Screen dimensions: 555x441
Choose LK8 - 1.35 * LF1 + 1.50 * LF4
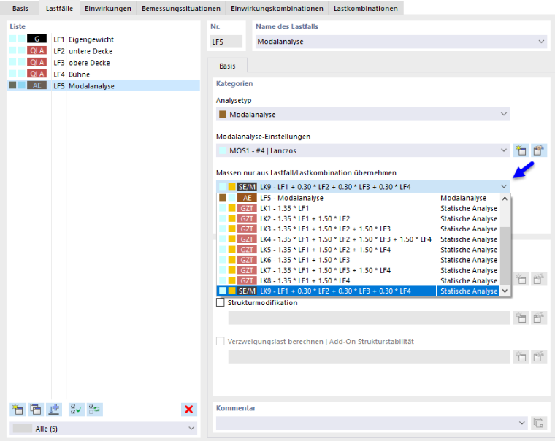coord(359,280)
